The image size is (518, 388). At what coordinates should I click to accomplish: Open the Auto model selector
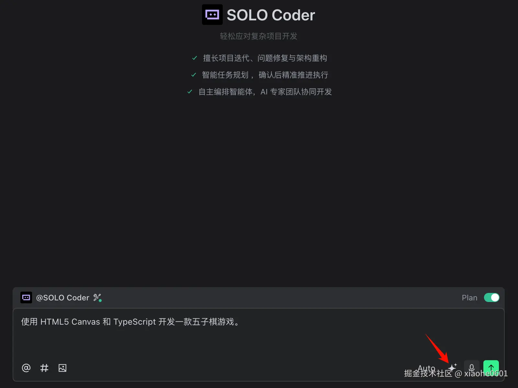[426, 368]
